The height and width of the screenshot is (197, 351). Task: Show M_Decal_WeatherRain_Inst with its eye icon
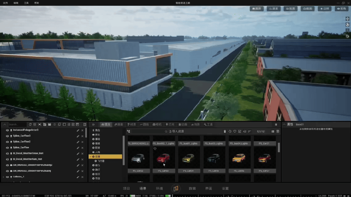pyautogui.click(x=7, y=159)
